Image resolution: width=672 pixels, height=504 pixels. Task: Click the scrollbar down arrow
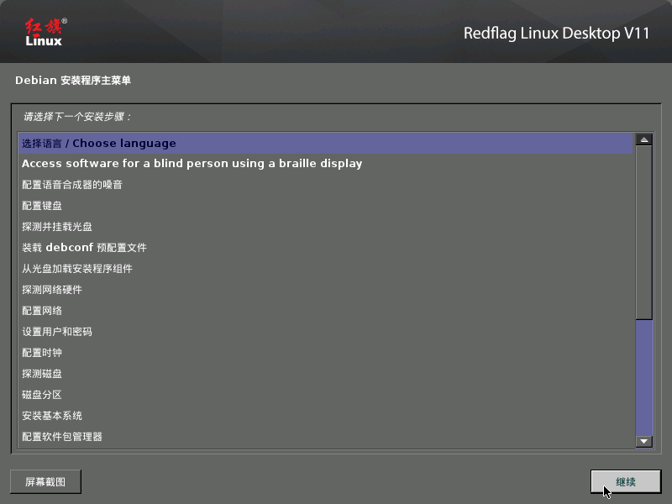click(643, 441)
